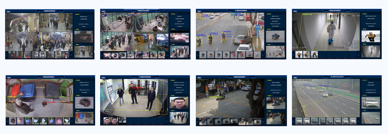Open the subway station crowd monitoring screenshot
The image size is (388, 134).
tap(50, 34)
